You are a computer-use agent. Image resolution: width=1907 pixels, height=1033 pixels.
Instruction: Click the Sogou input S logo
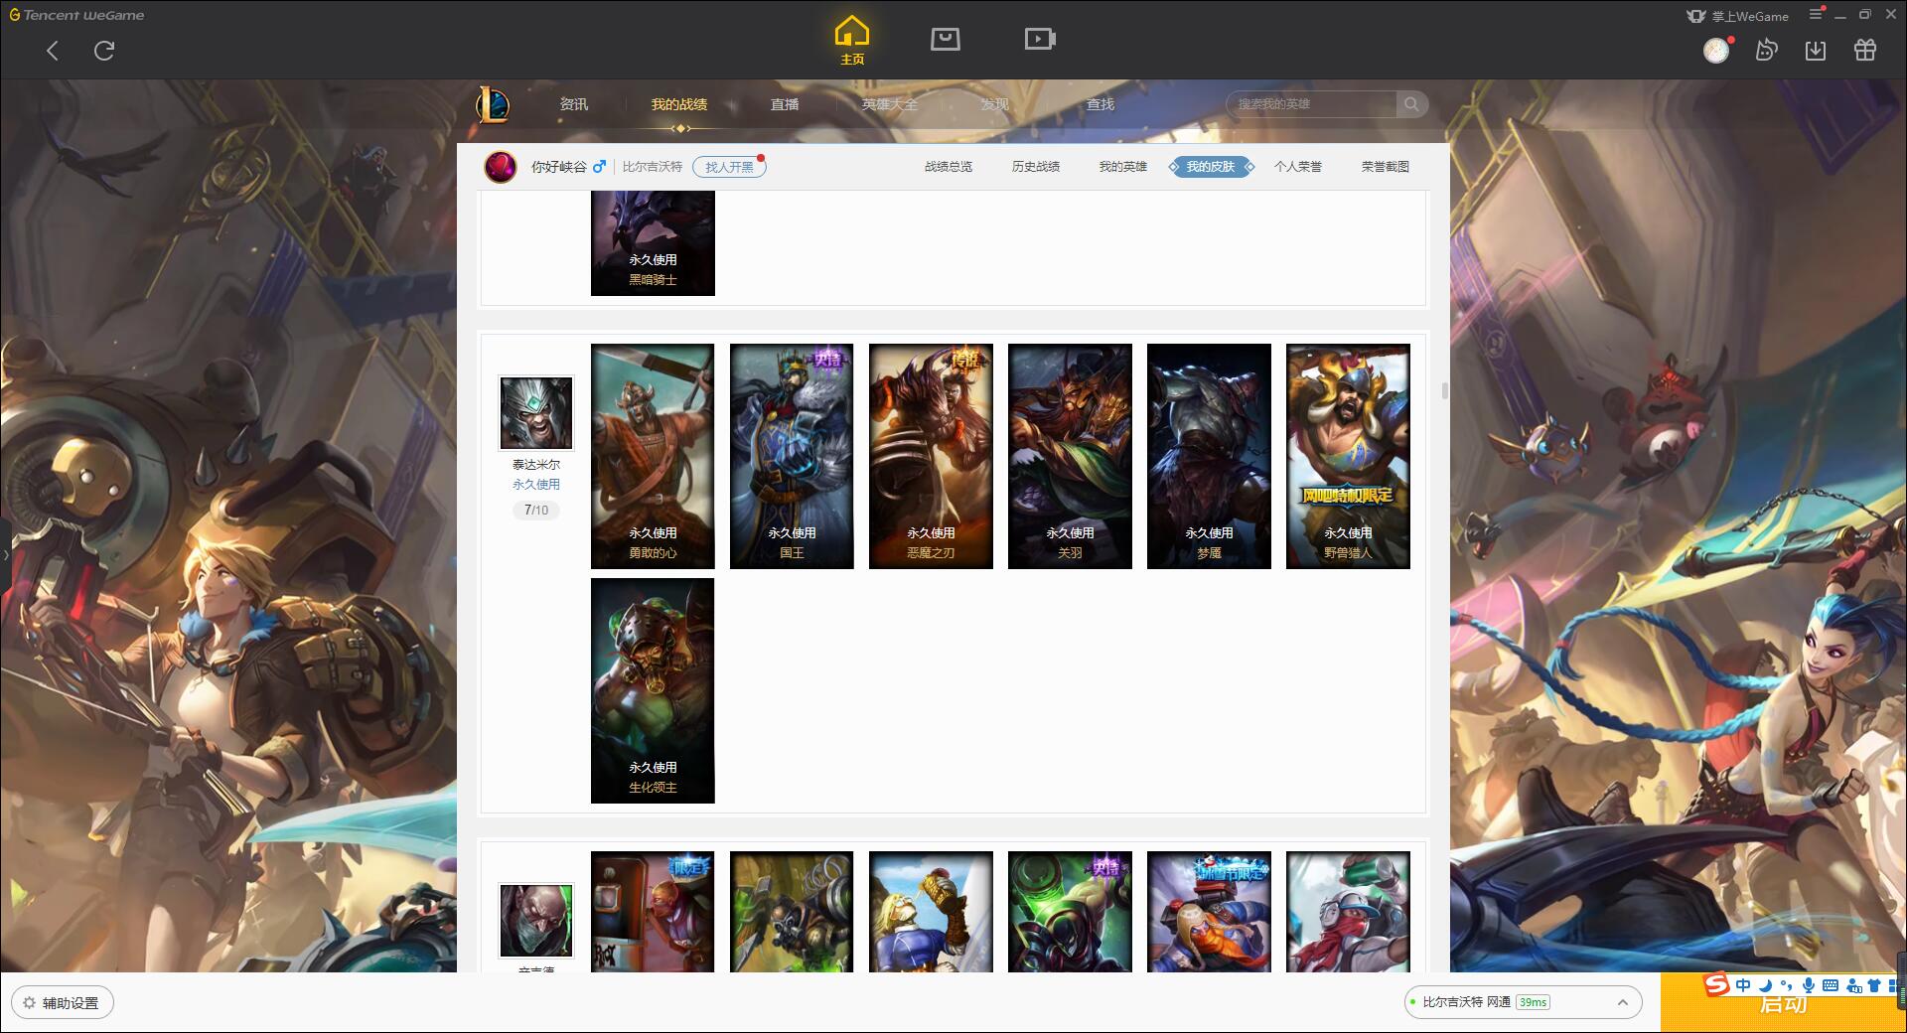[1716, 984]
